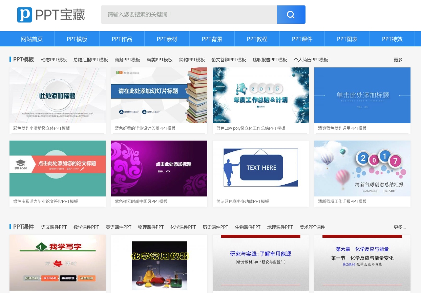Click 更多 in the PPT课件 section
The width and height of the screenshot is (421, 293).
(400, 227)
